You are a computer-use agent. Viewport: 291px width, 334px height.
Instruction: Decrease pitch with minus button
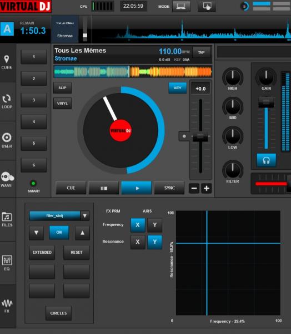click(x=194, y=188)
